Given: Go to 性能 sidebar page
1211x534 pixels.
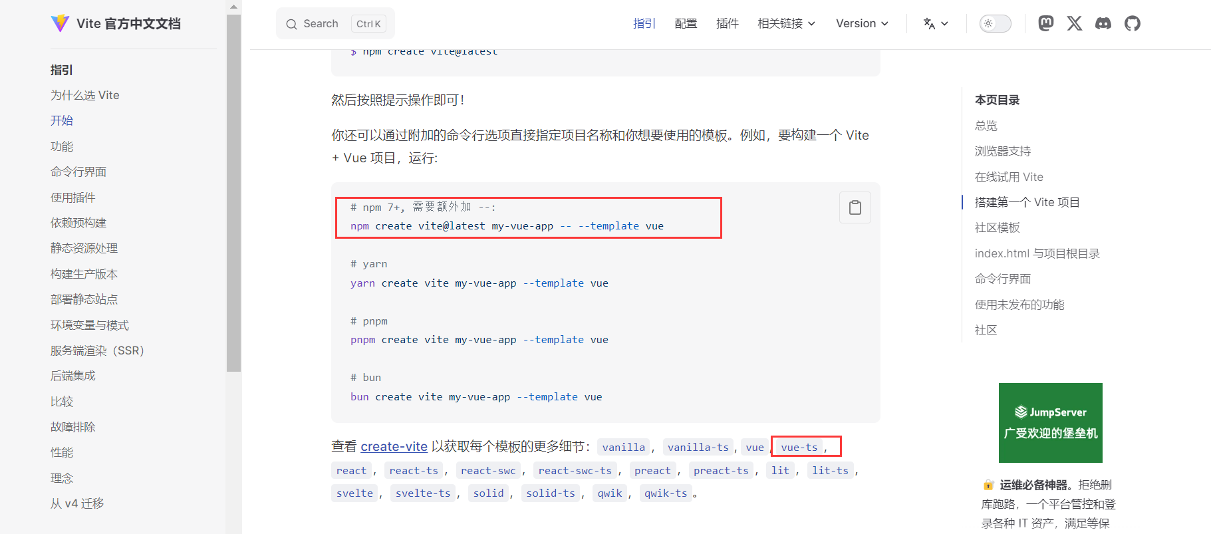Looking at the screenshot, I should pos(62,452).
